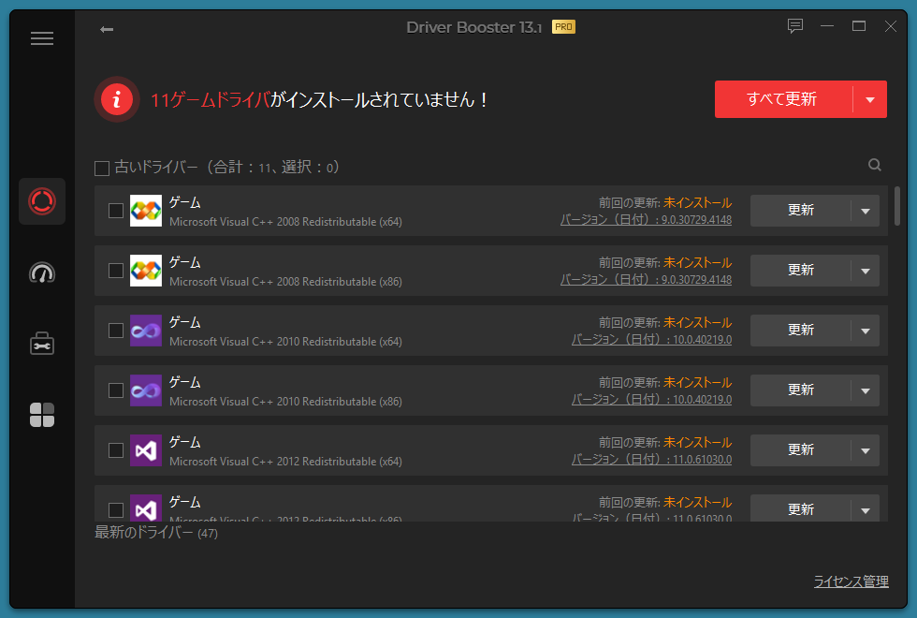The image size is (917, 618).
Task: Open the hamburger menu in the sidebar
Action: tap(42, 38)
